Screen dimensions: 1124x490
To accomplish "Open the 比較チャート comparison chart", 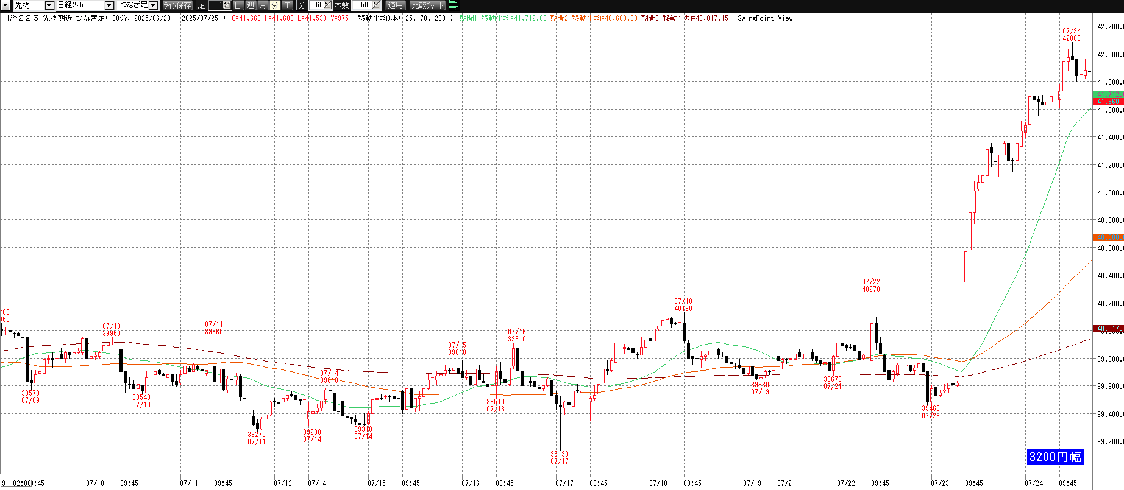I will pyautogui.click(x=428, y=5).
